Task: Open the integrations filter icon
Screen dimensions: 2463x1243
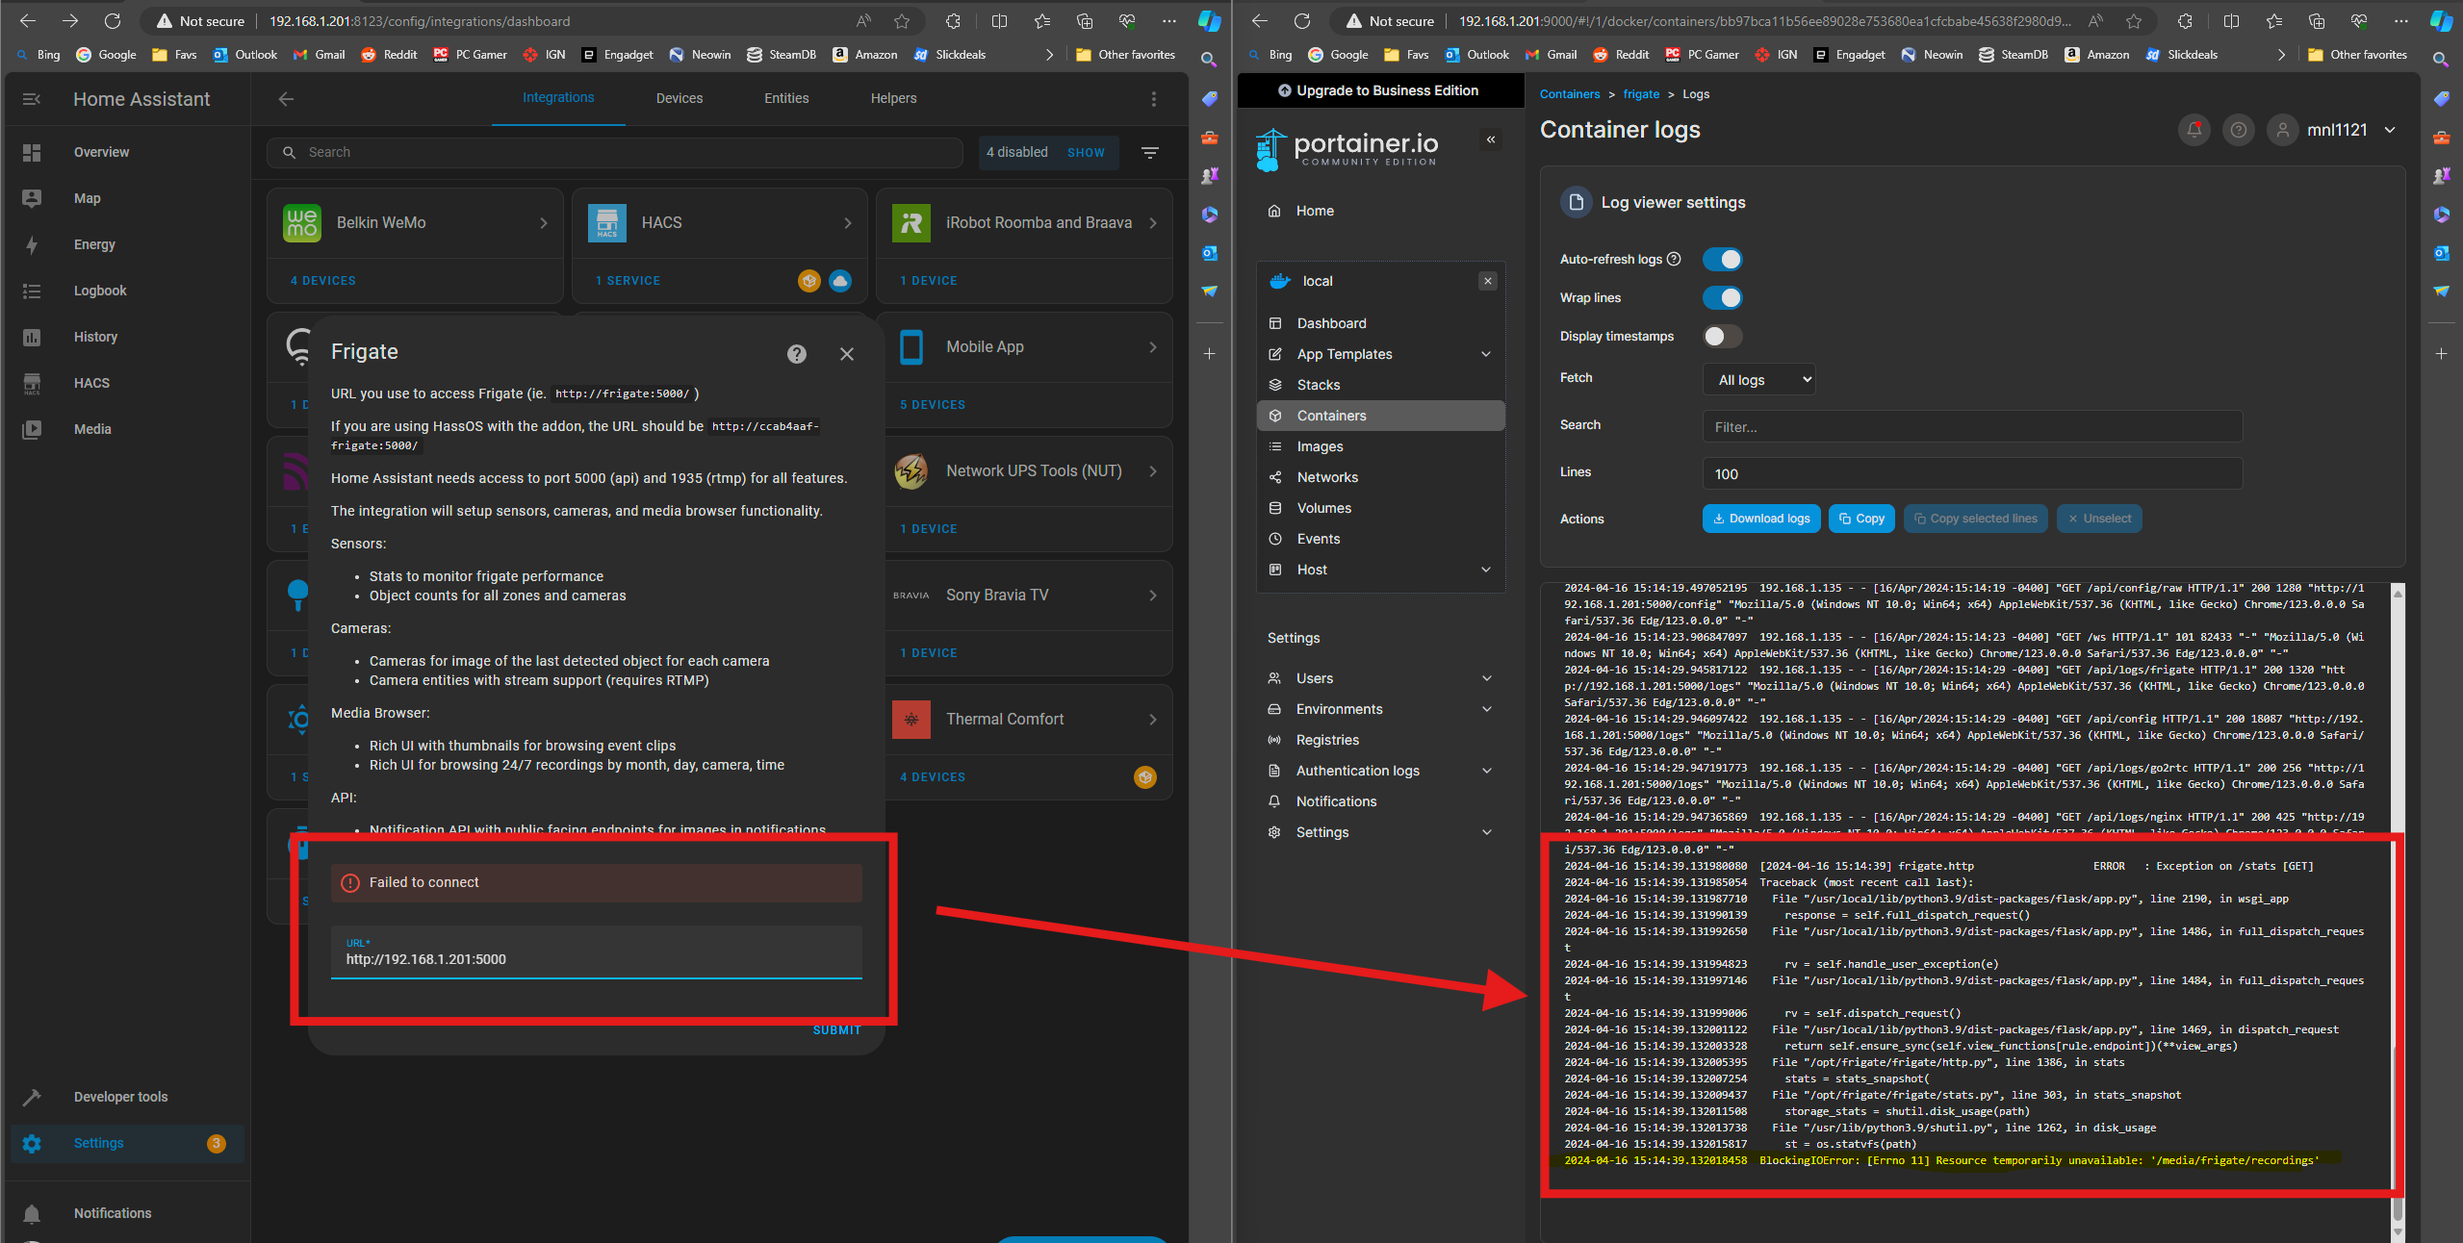Action: coord(1150,152)
